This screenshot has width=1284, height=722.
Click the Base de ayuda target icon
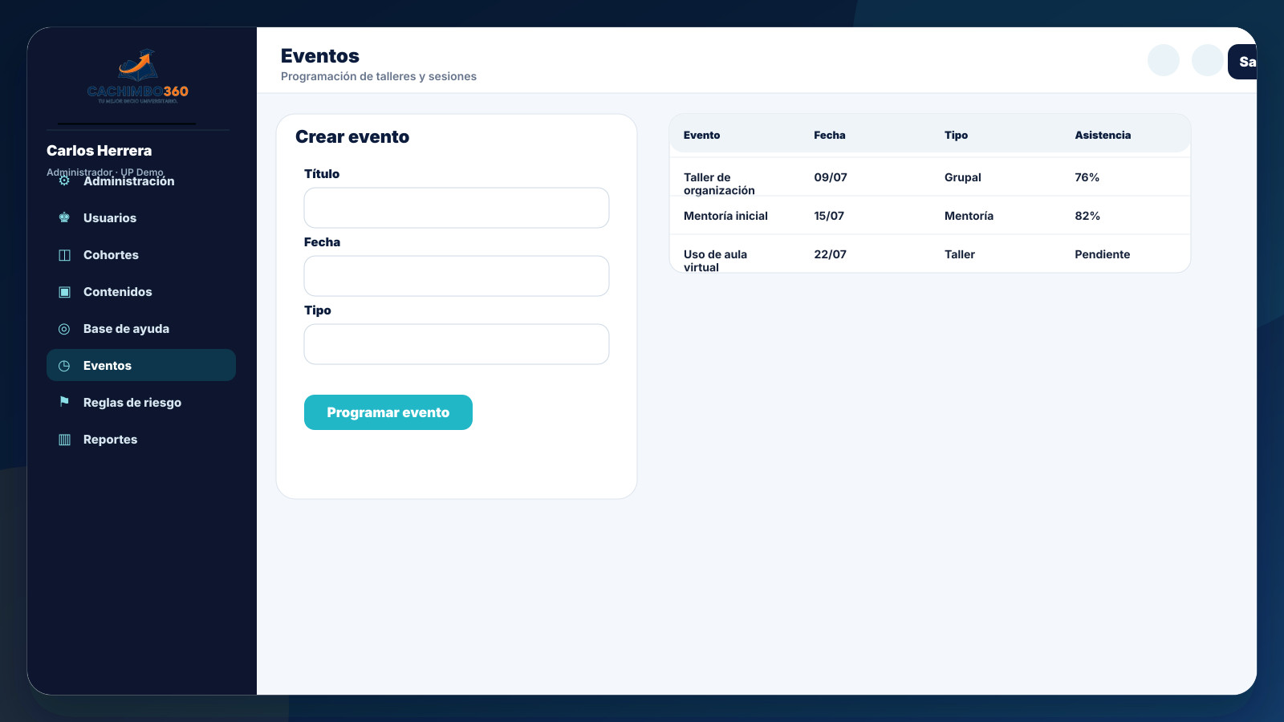click(64, 329)
